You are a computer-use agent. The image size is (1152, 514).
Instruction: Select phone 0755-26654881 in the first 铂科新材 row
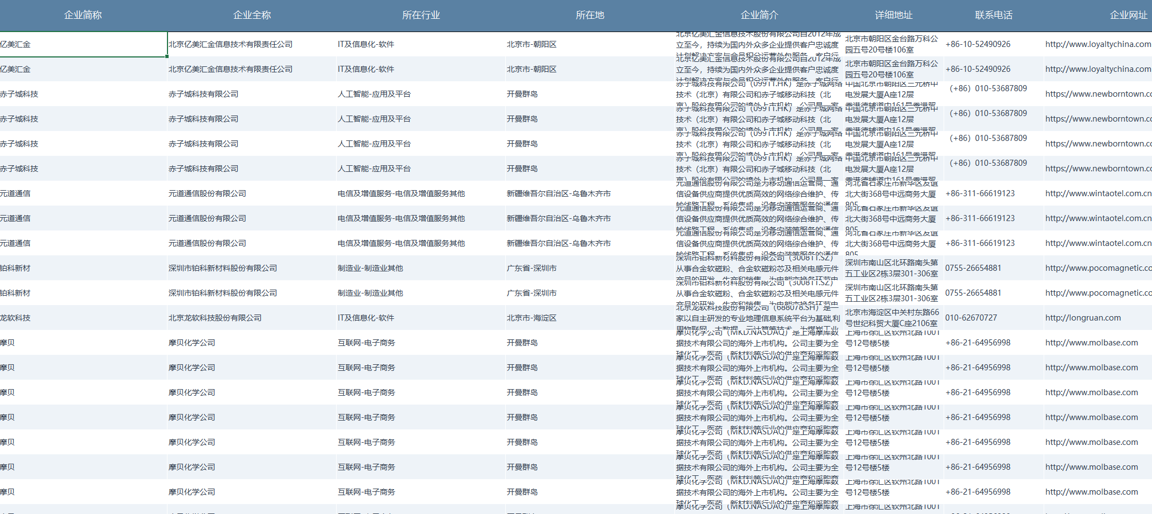point(973,268)
